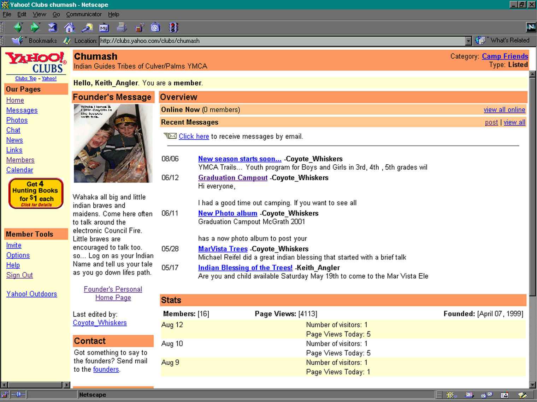Open the Edit menu

point(22,14)
